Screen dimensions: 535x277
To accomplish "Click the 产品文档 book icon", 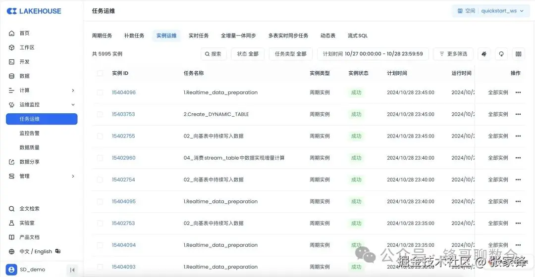I will (x=11, y=237).
